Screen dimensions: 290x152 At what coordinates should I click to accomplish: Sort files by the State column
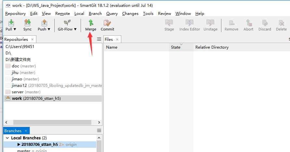pos(181,47)
